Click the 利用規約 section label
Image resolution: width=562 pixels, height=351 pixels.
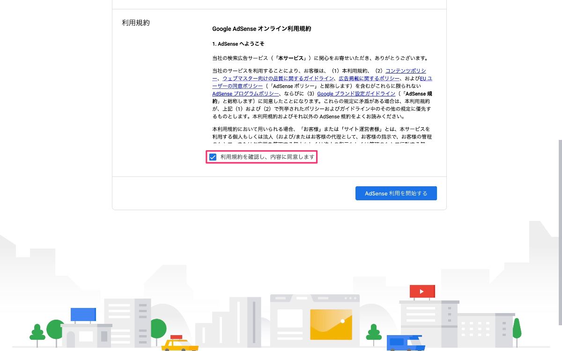(136, 22)
